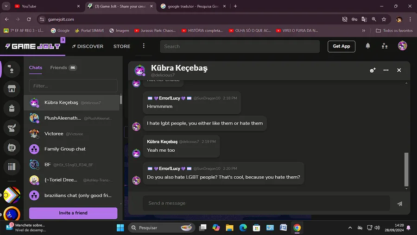Click the send message arrow icon
The width and height of the screenshot is (417, 235).
(x=399, y=204)
